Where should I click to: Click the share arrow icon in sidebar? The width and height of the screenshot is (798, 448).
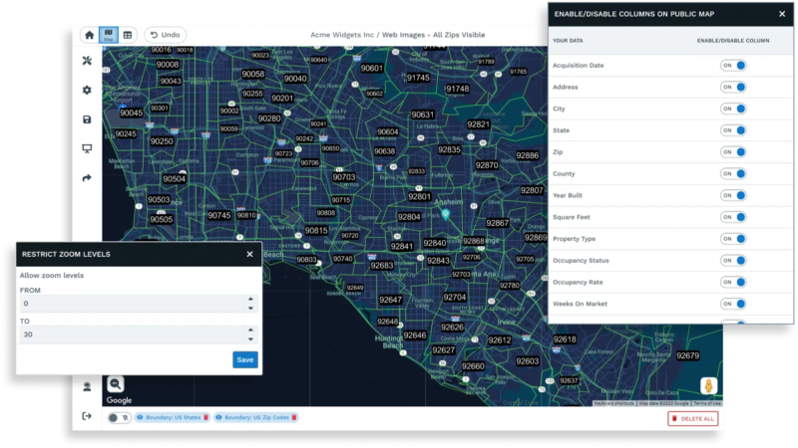pos(87,178)
